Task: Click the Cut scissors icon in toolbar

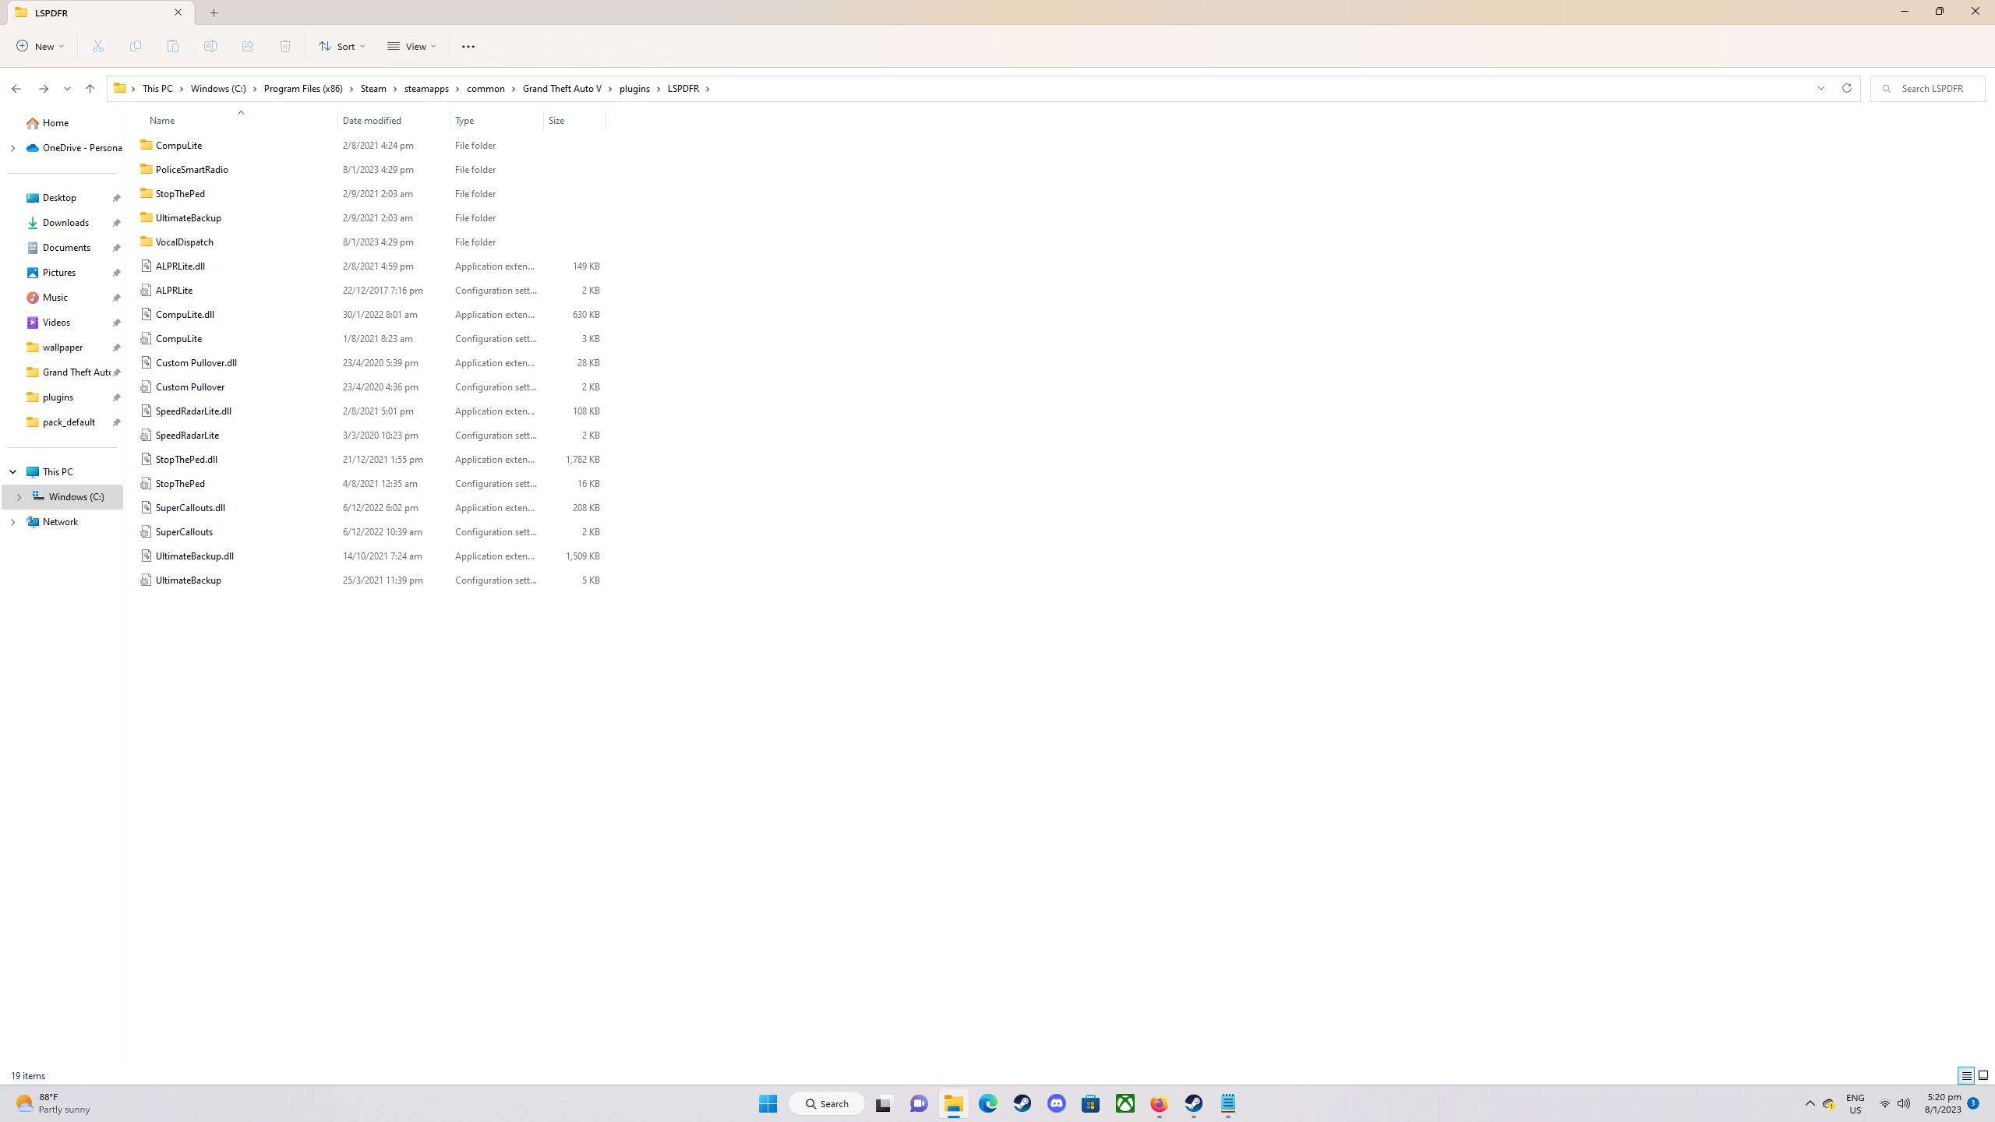Action: pos(98,46)
